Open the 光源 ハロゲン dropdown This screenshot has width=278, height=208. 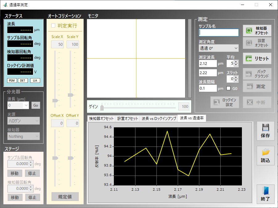coord(23,121)
